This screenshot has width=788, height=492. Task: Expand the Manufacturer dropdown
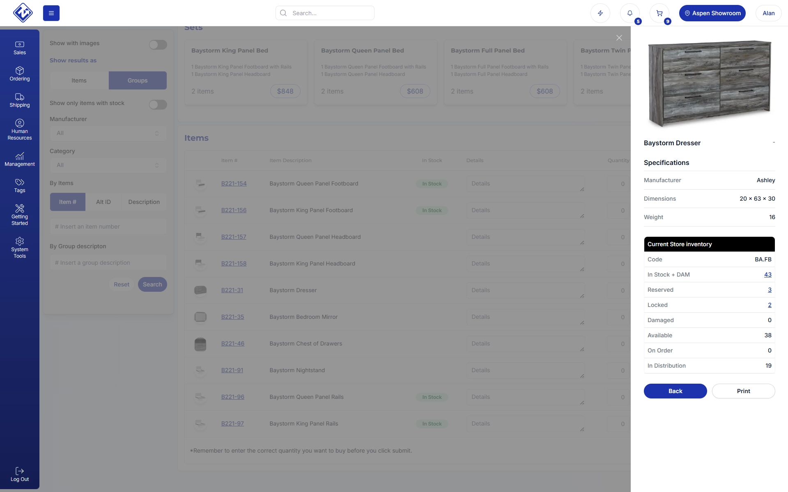[x=108, y=133]
